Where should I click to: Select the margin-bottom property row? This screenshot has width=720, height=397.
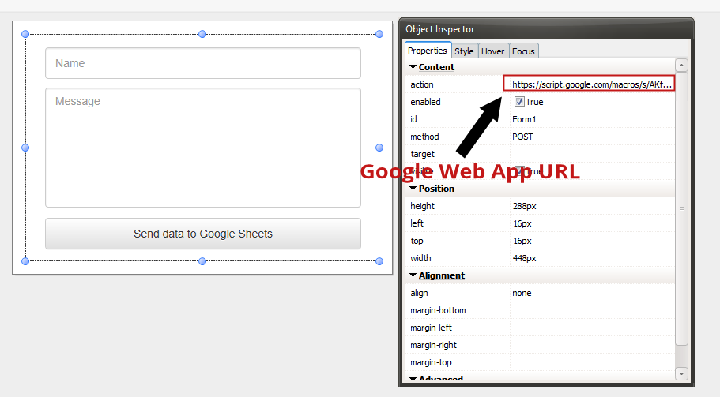(540, 310)
